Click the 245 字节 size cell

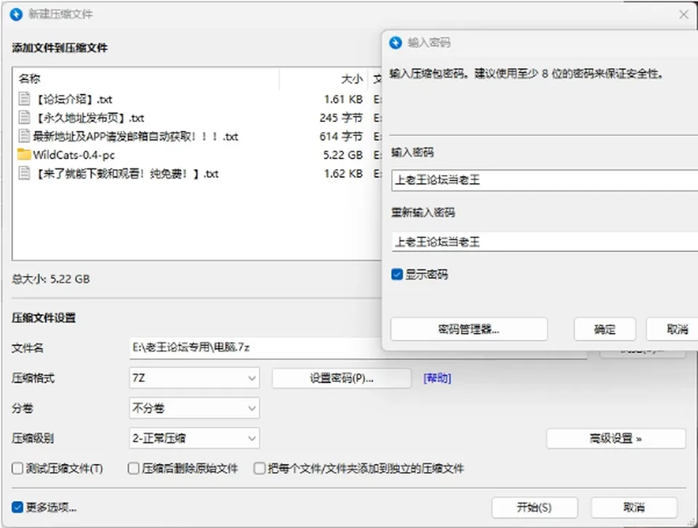(341, 118)
